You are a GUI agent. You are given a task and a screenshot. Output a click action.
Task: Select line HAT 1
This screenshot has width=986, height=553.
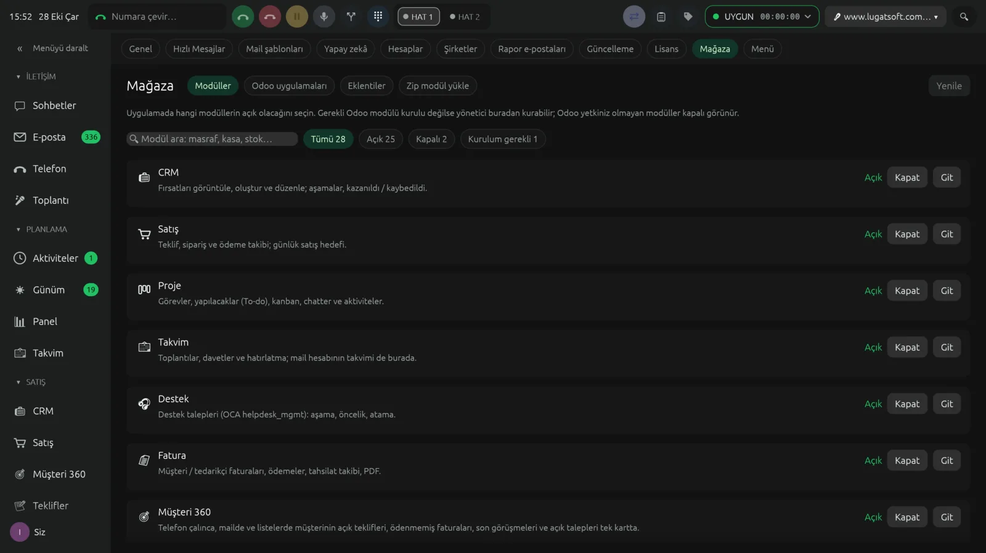[418, 17]
